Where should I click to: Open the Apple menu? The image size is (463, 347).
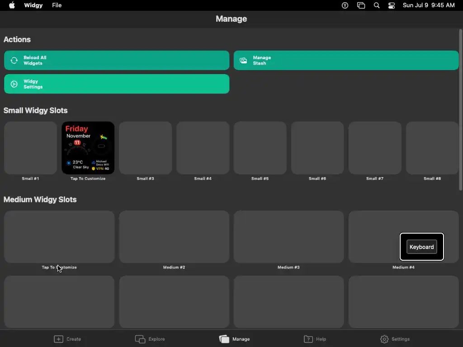point(12,5)
